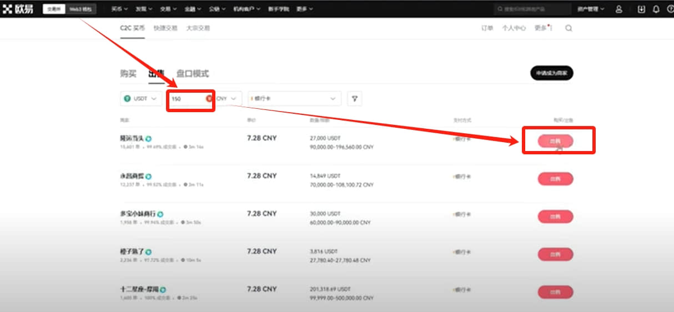Click the help question mark icon
This screenshot has height=312, width=674.
click(670, 9)
